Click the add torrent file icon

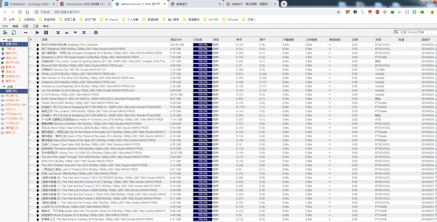click(x=13, y=33)
